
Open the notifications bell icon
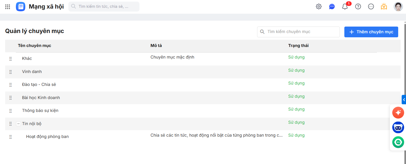tap(345, 7)
